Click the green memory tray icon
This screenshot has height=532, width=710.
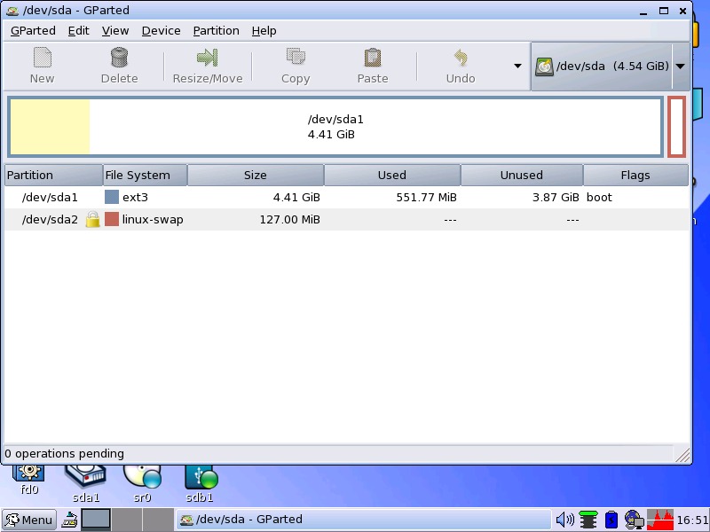[x=588, y=520]
